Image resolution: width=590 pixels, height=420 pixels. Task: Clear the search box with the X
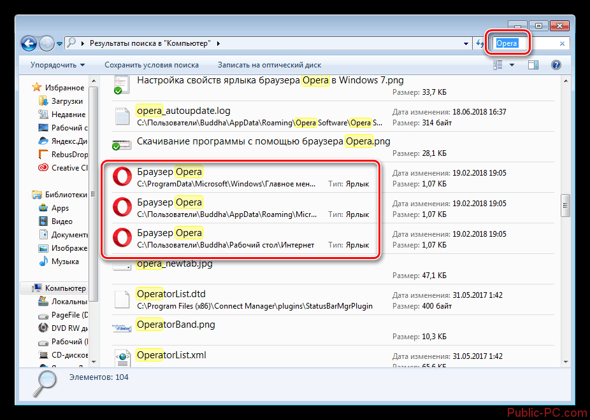562,44
